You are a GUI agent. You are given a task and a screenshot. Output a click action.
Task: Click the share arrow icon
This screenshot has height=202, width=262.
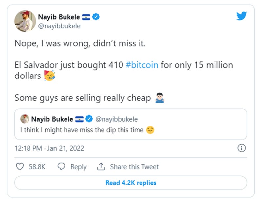[x=101, y=167]
